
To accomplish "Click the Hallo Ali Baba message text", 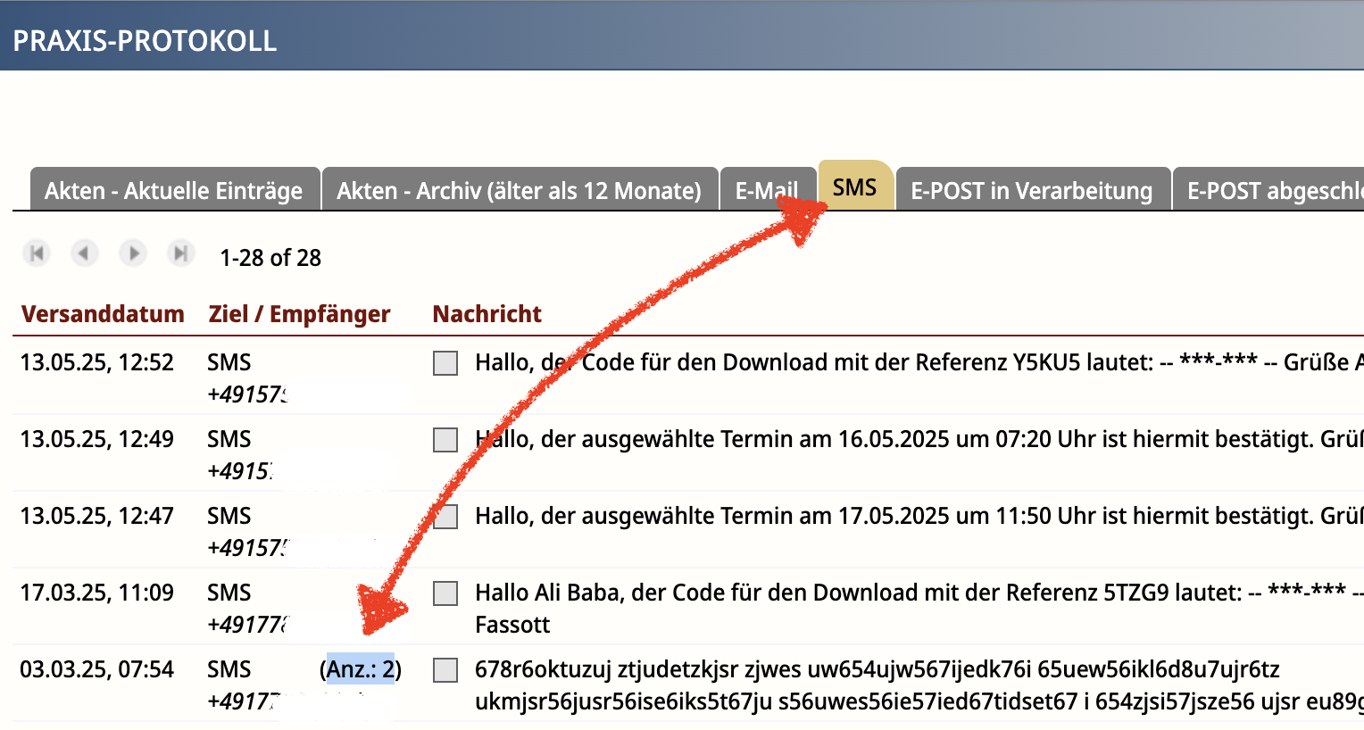I will [x=857, y=593].
